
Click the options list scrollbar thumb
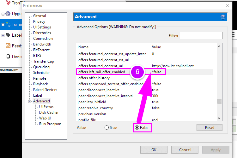(219, 102)
